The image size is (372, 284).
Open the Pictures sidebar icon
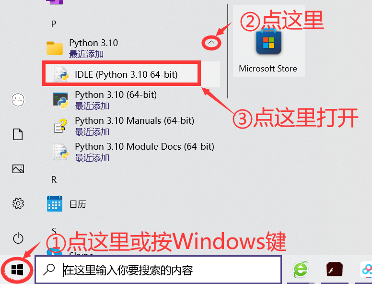(x=18, y=169)
